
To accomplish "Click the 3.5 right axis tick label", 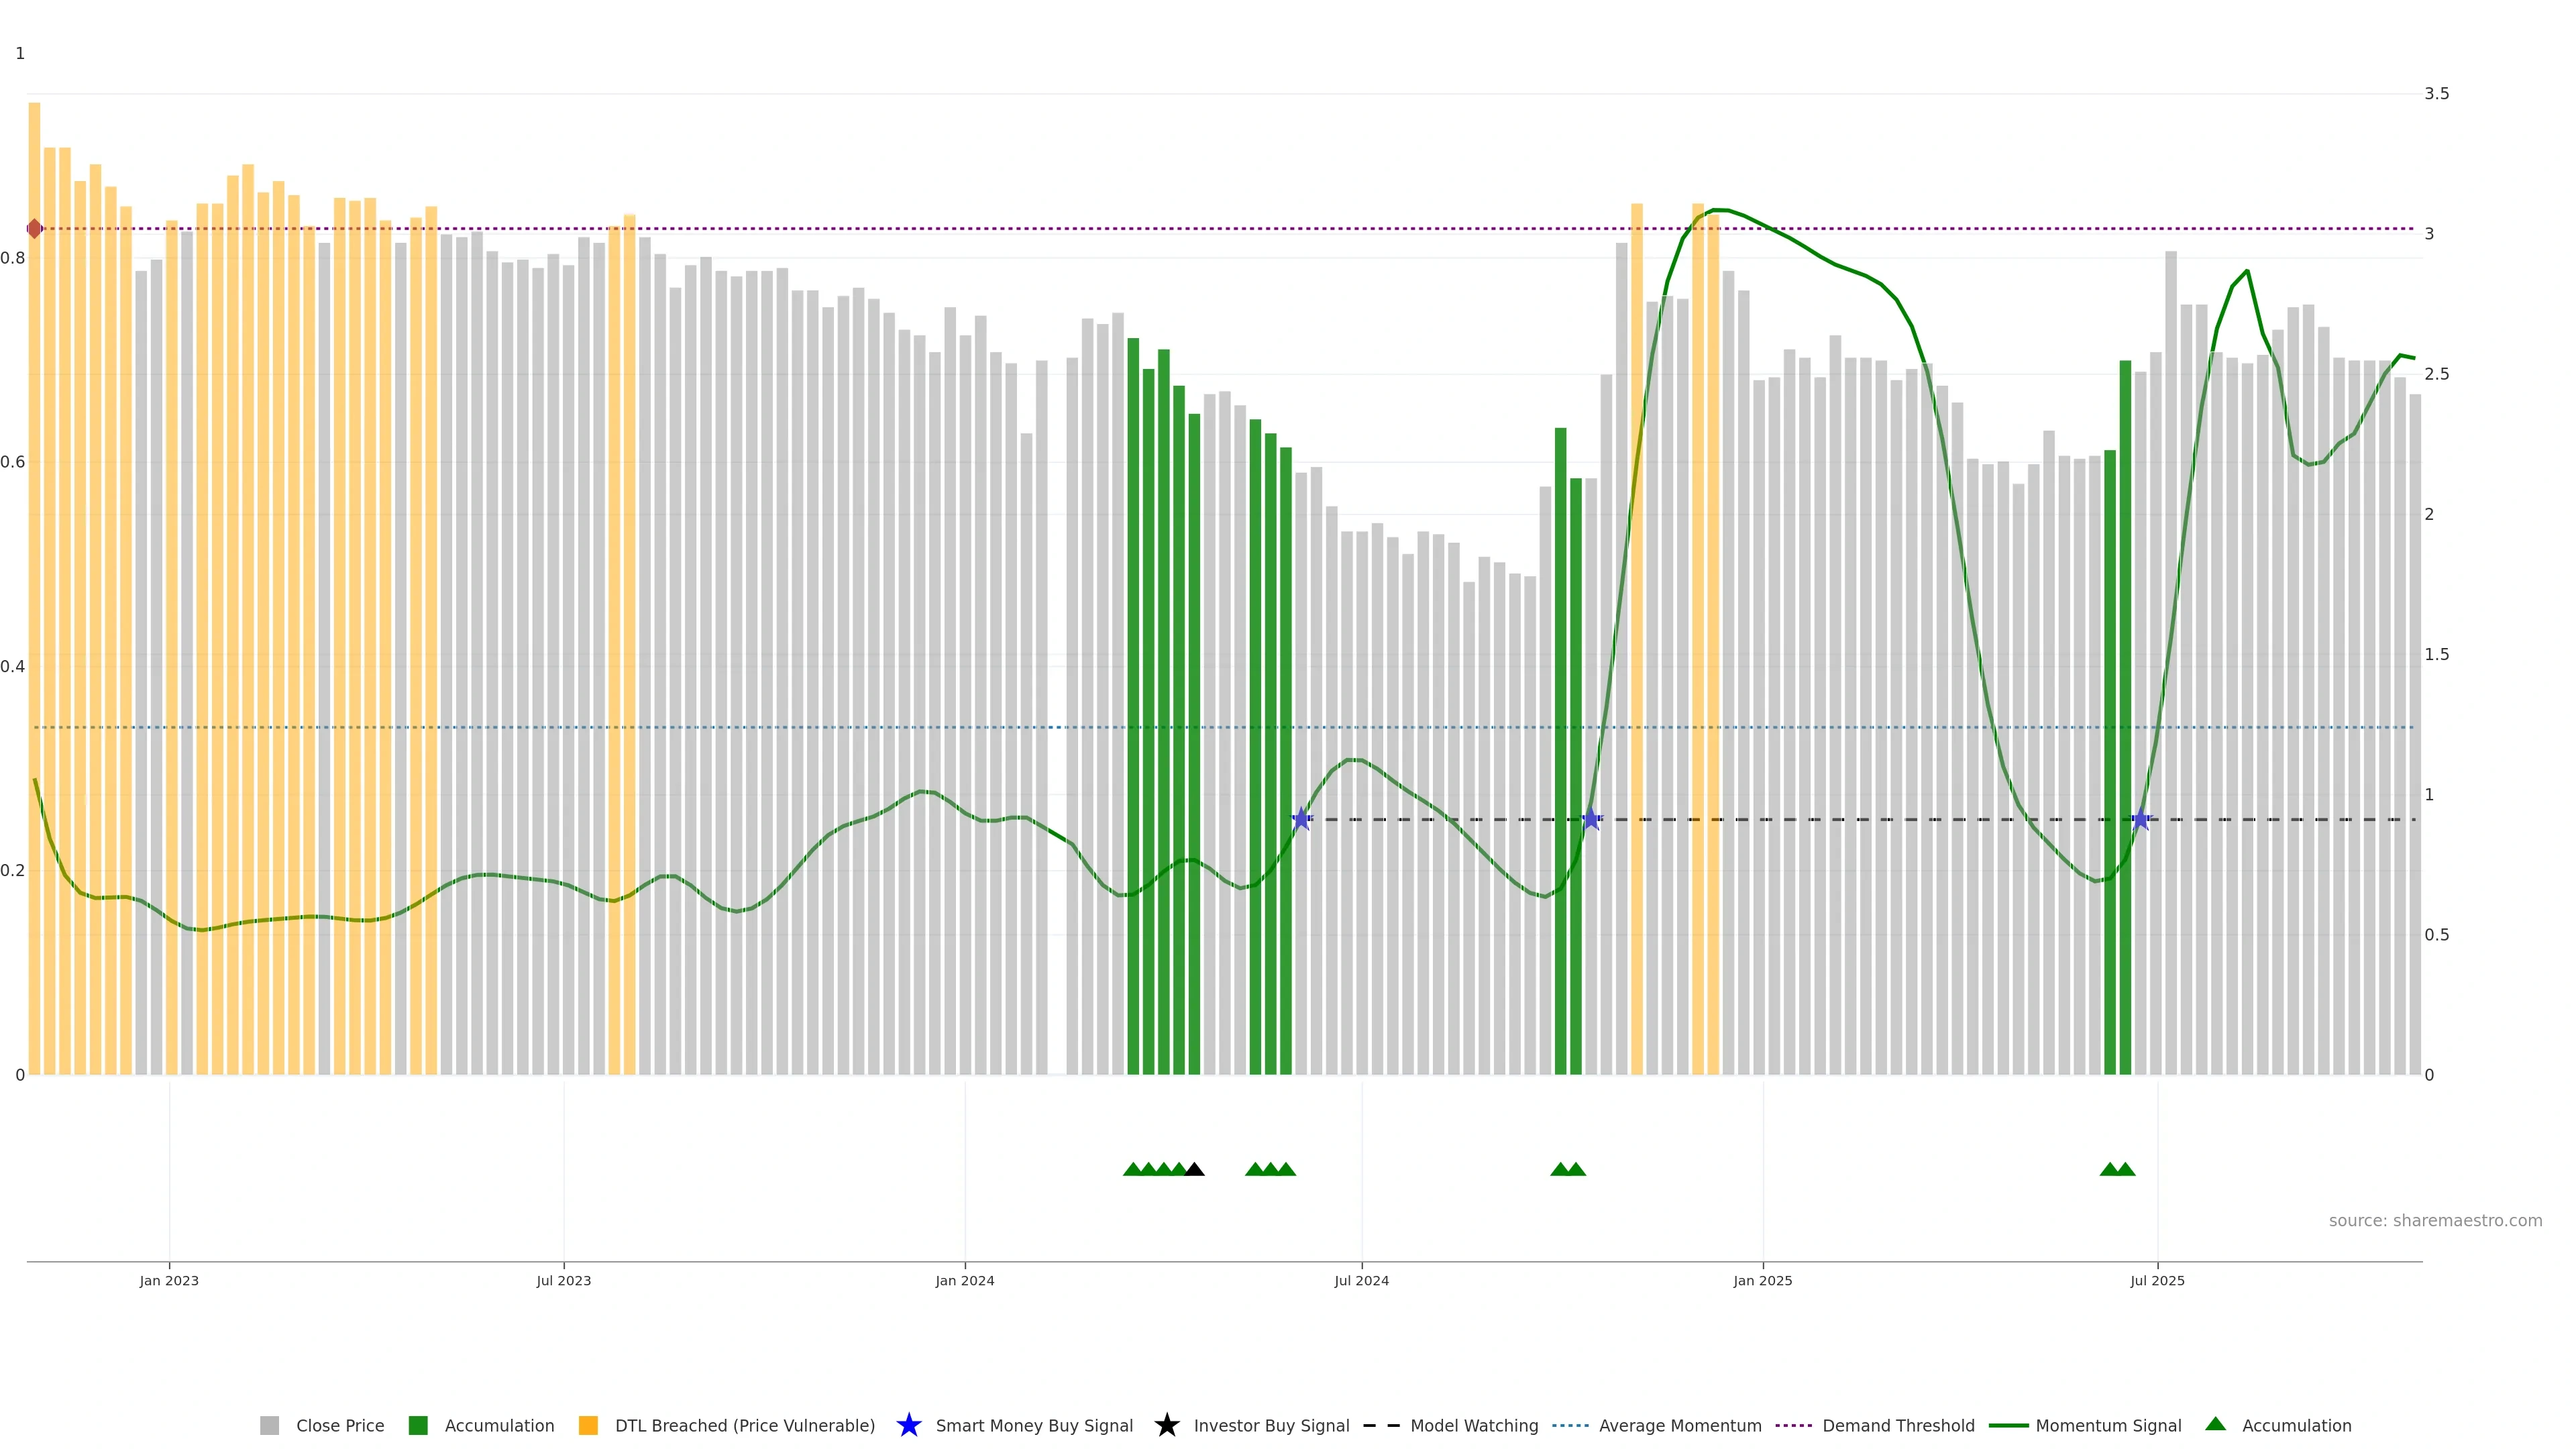I will (2436, 94).
